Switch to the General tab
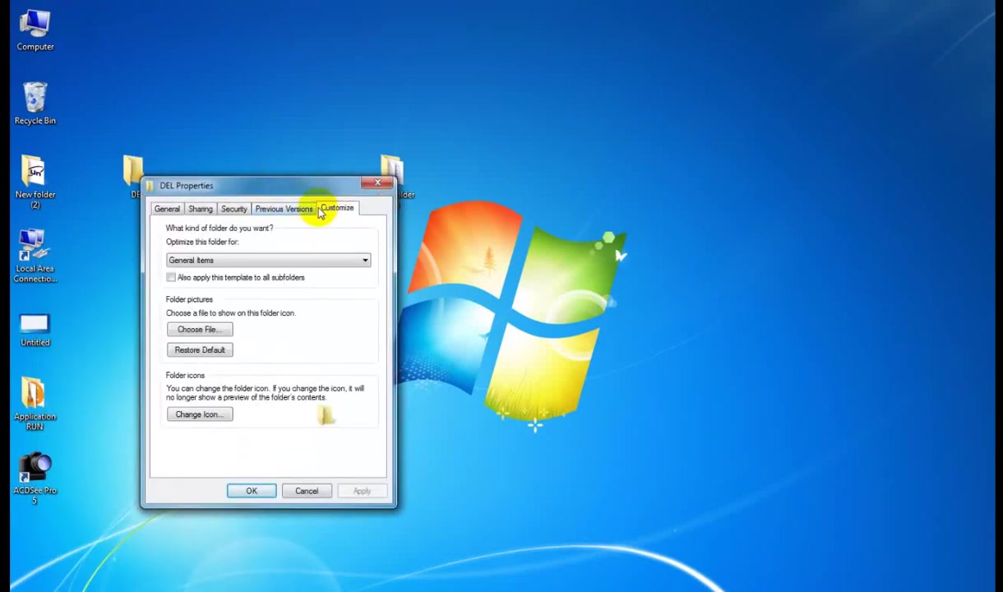Viewport: 1003px width, 592px height. [167, 209]
